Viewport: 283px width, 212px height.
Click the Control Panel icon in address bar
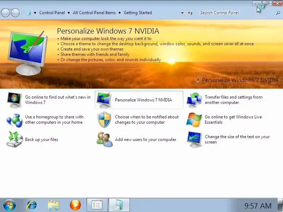tap(28, 13)
